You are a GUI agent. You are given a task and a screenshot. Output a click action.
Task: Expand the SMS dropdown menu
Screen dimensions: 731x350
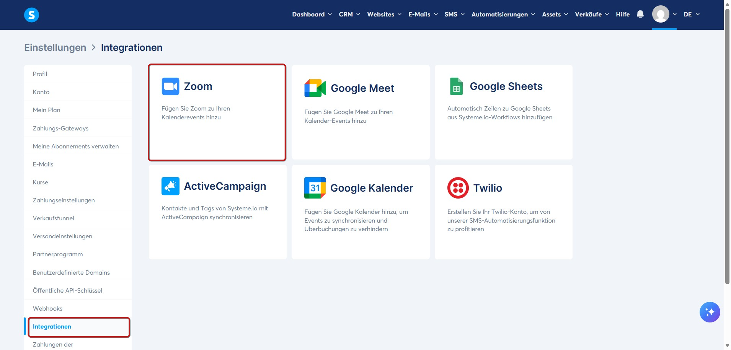click(455, 14)
